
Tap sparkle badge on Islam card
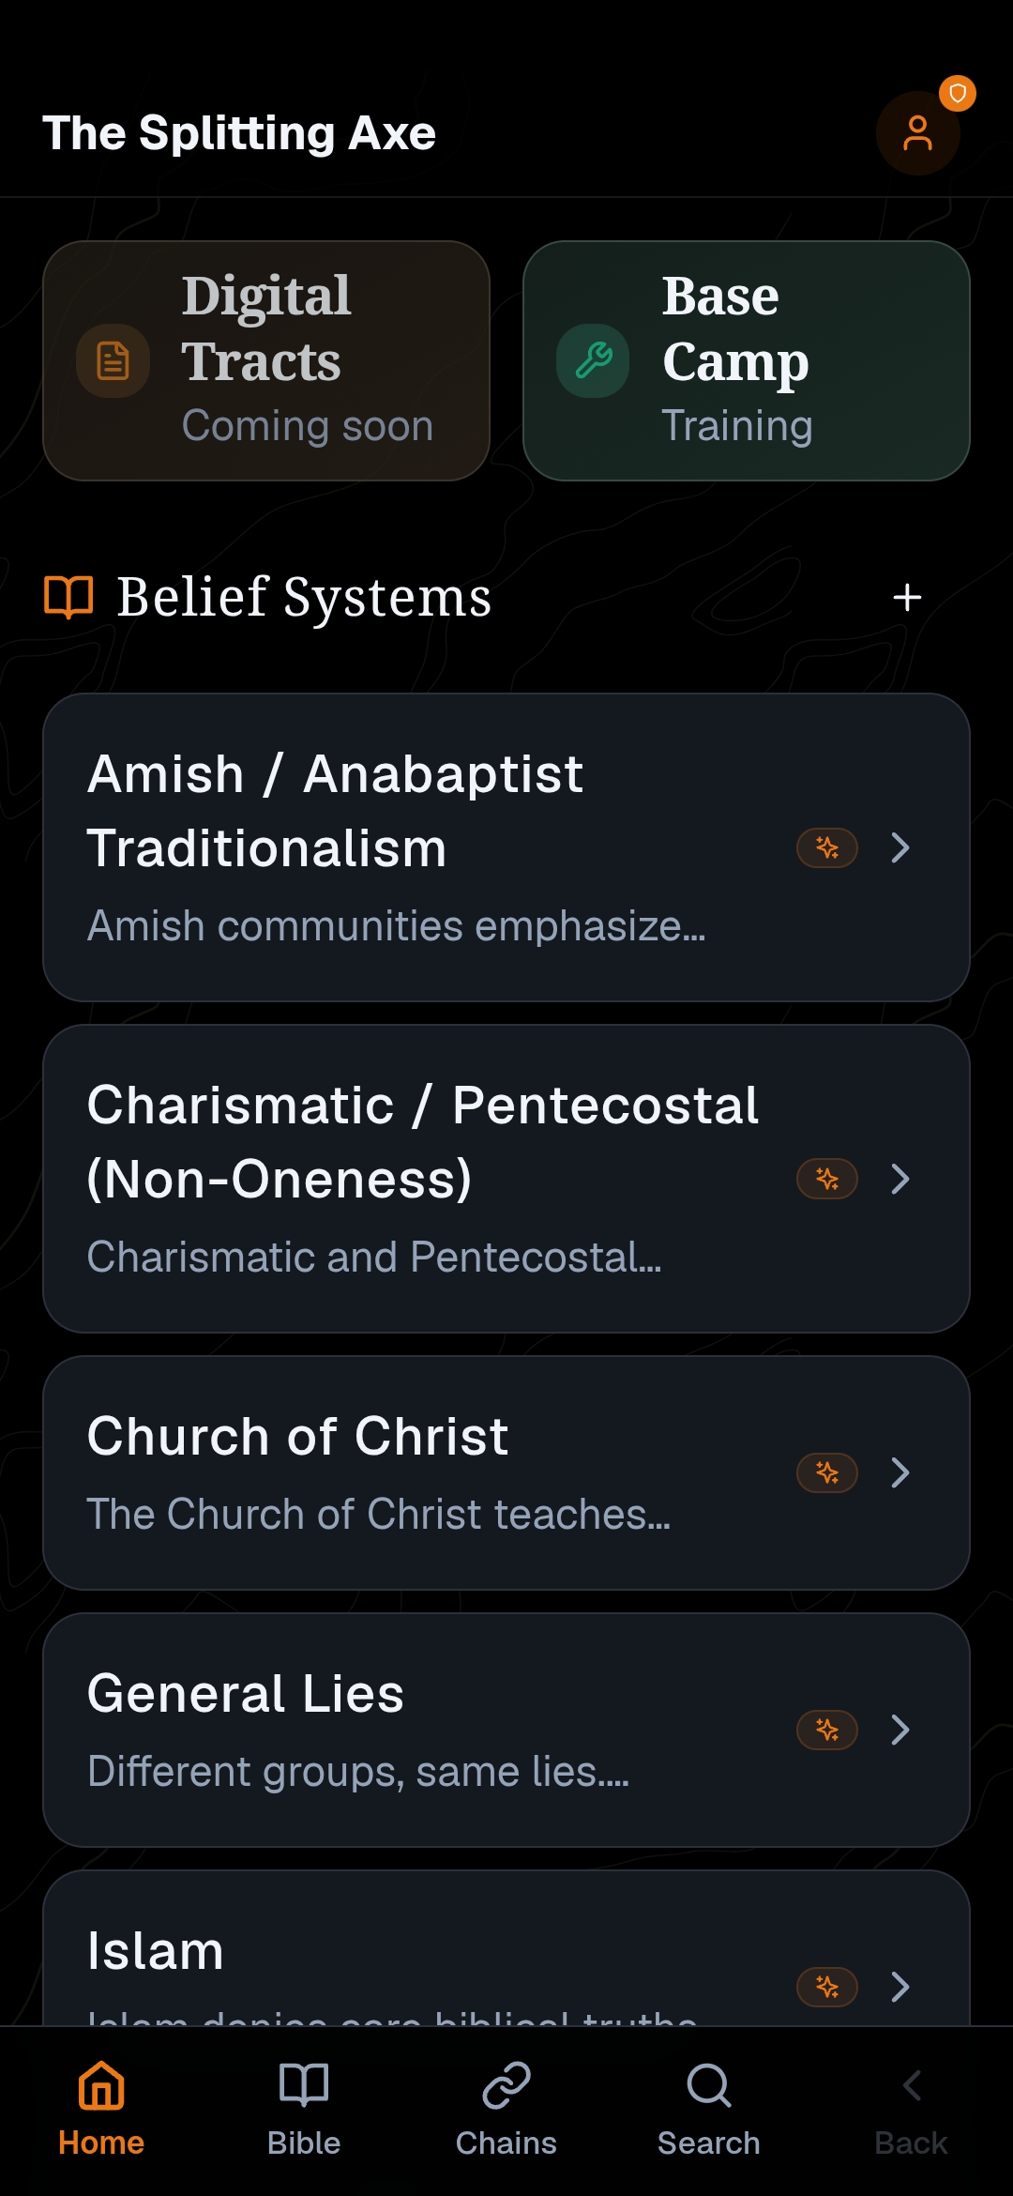click(x=826, y=1987)
